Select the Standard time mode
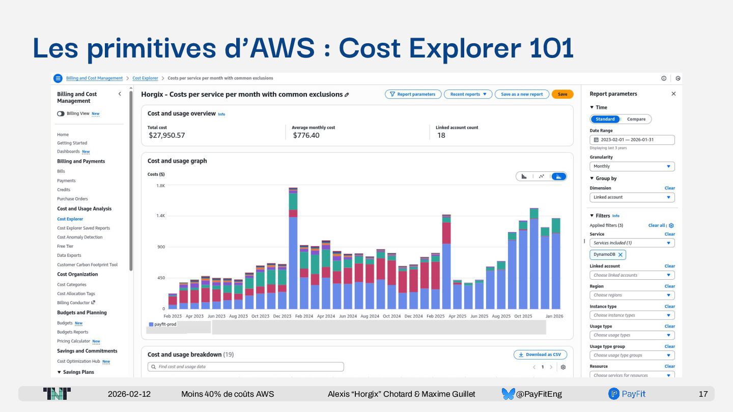The image size is (733, 412). [x=605, y=119]
